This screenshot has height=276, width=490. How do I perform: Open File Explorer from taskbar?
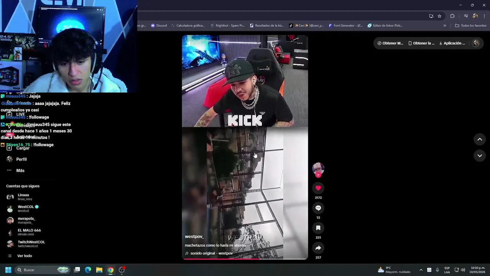pyautogui.click(x=99, y=270)
